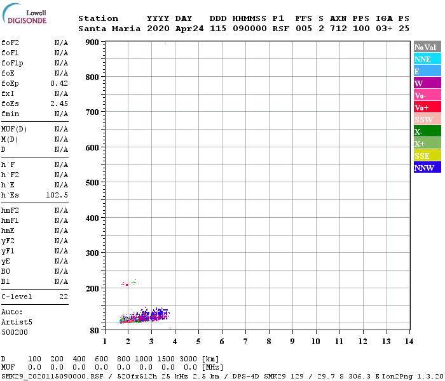445x381 pixels.
Task: Click the X+ light green legend swatch
Action: [427, 144]
